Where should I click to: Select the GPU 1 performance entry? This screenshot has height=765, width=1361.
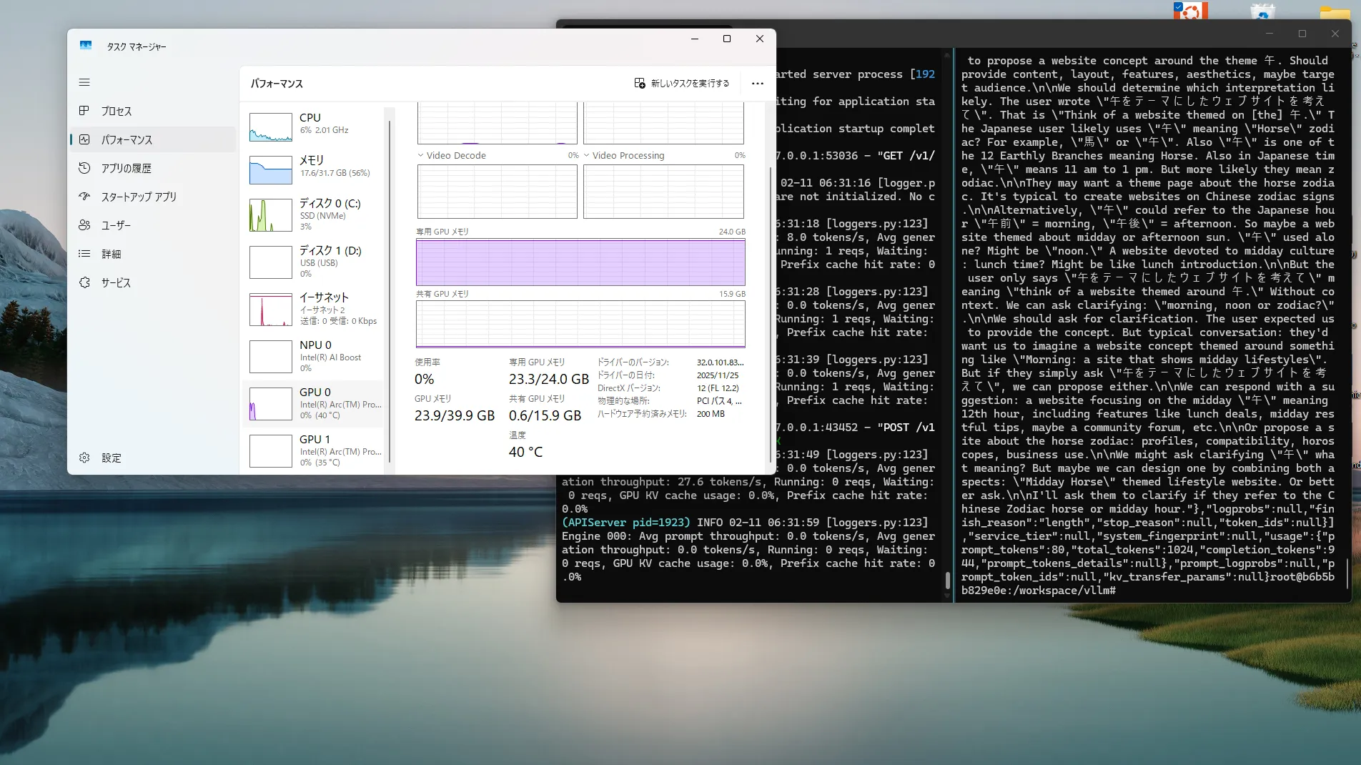(315, 450)
